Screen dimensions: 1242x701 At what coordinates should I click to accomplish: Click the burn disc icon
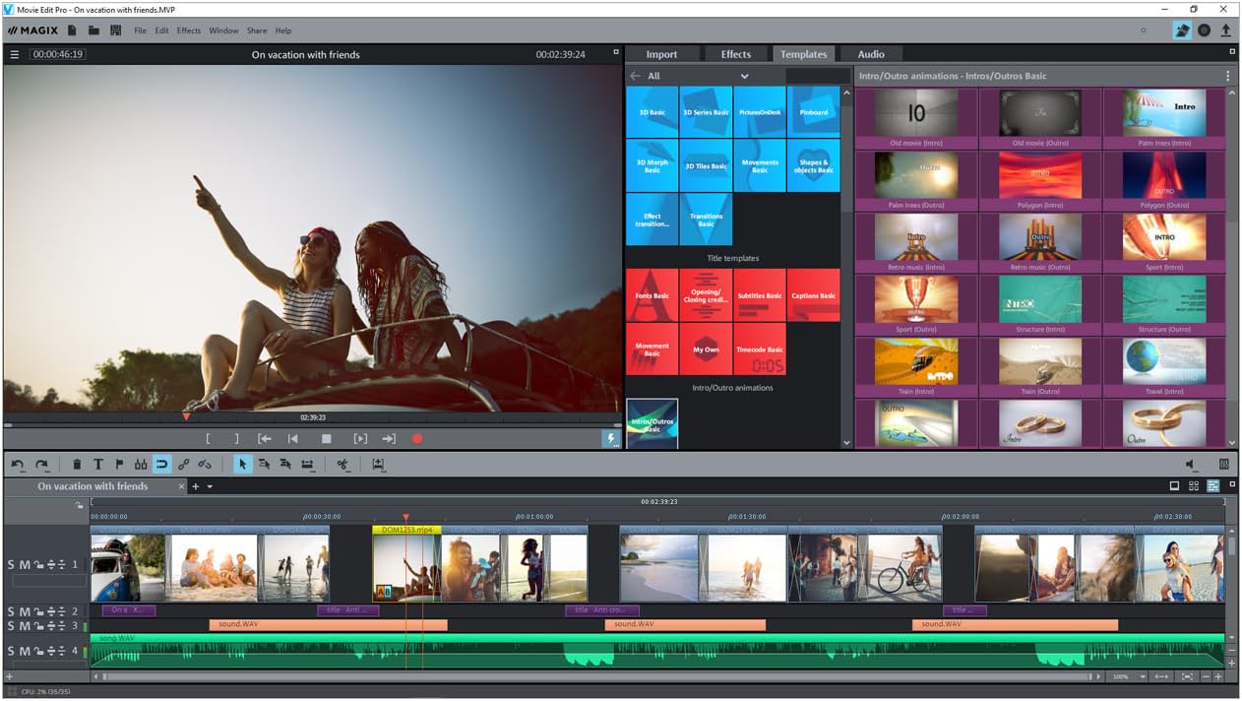tap(1204, 31)
